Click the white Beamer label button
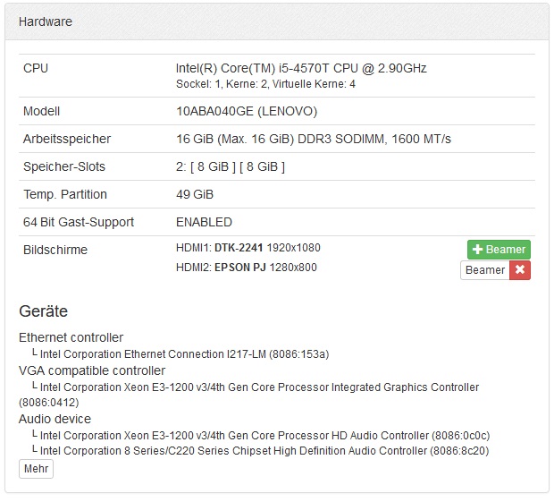The image size is (554, 502). [485, 270]
